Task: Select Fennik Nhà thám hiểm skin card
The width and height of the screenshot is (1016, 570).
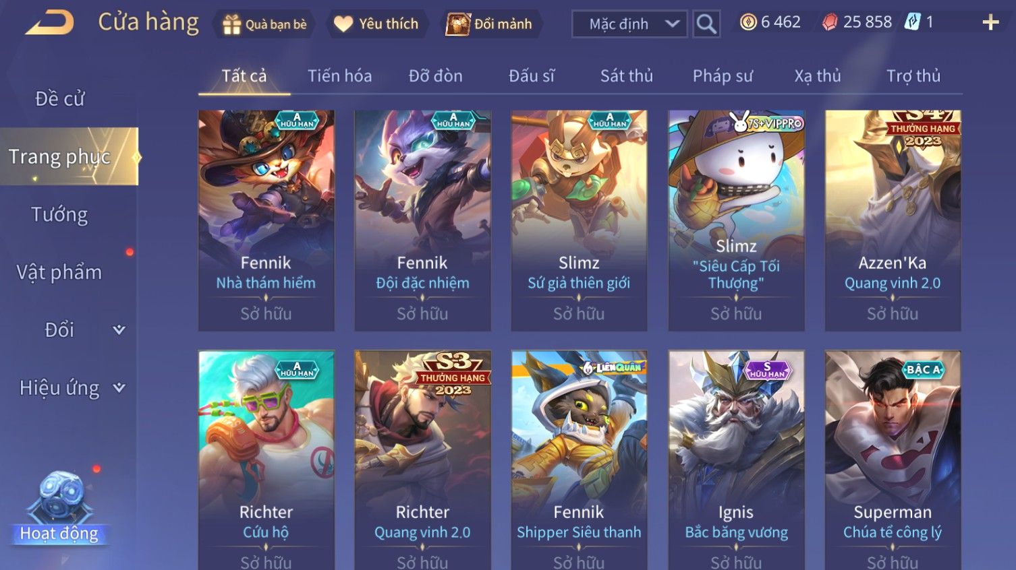Action: [266, 220]
